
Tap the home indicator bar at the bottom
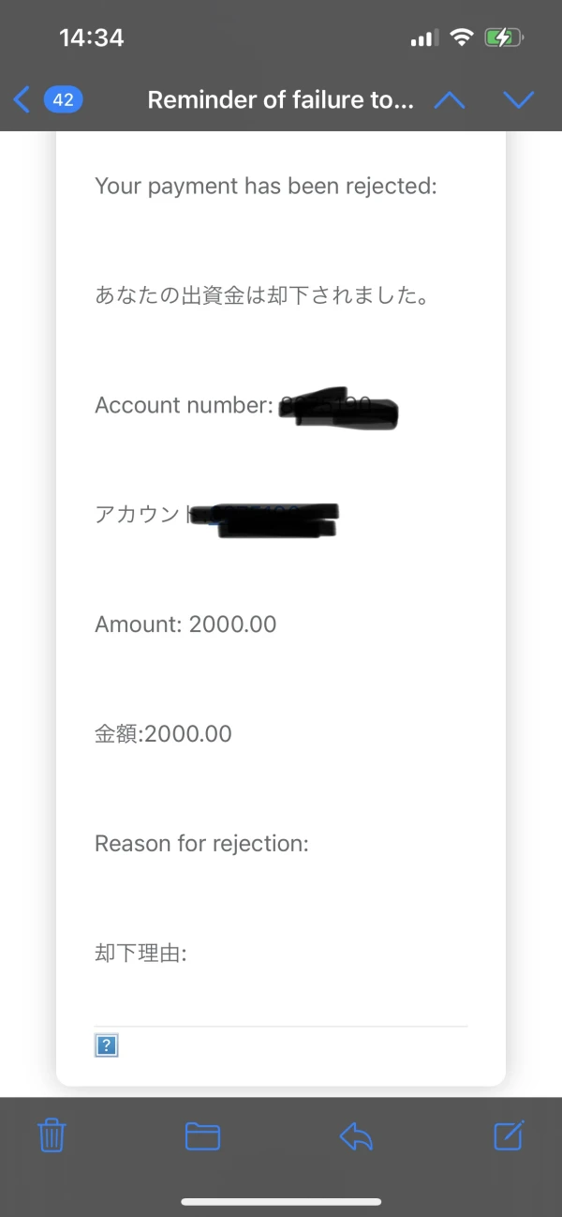coord(281,1201)
